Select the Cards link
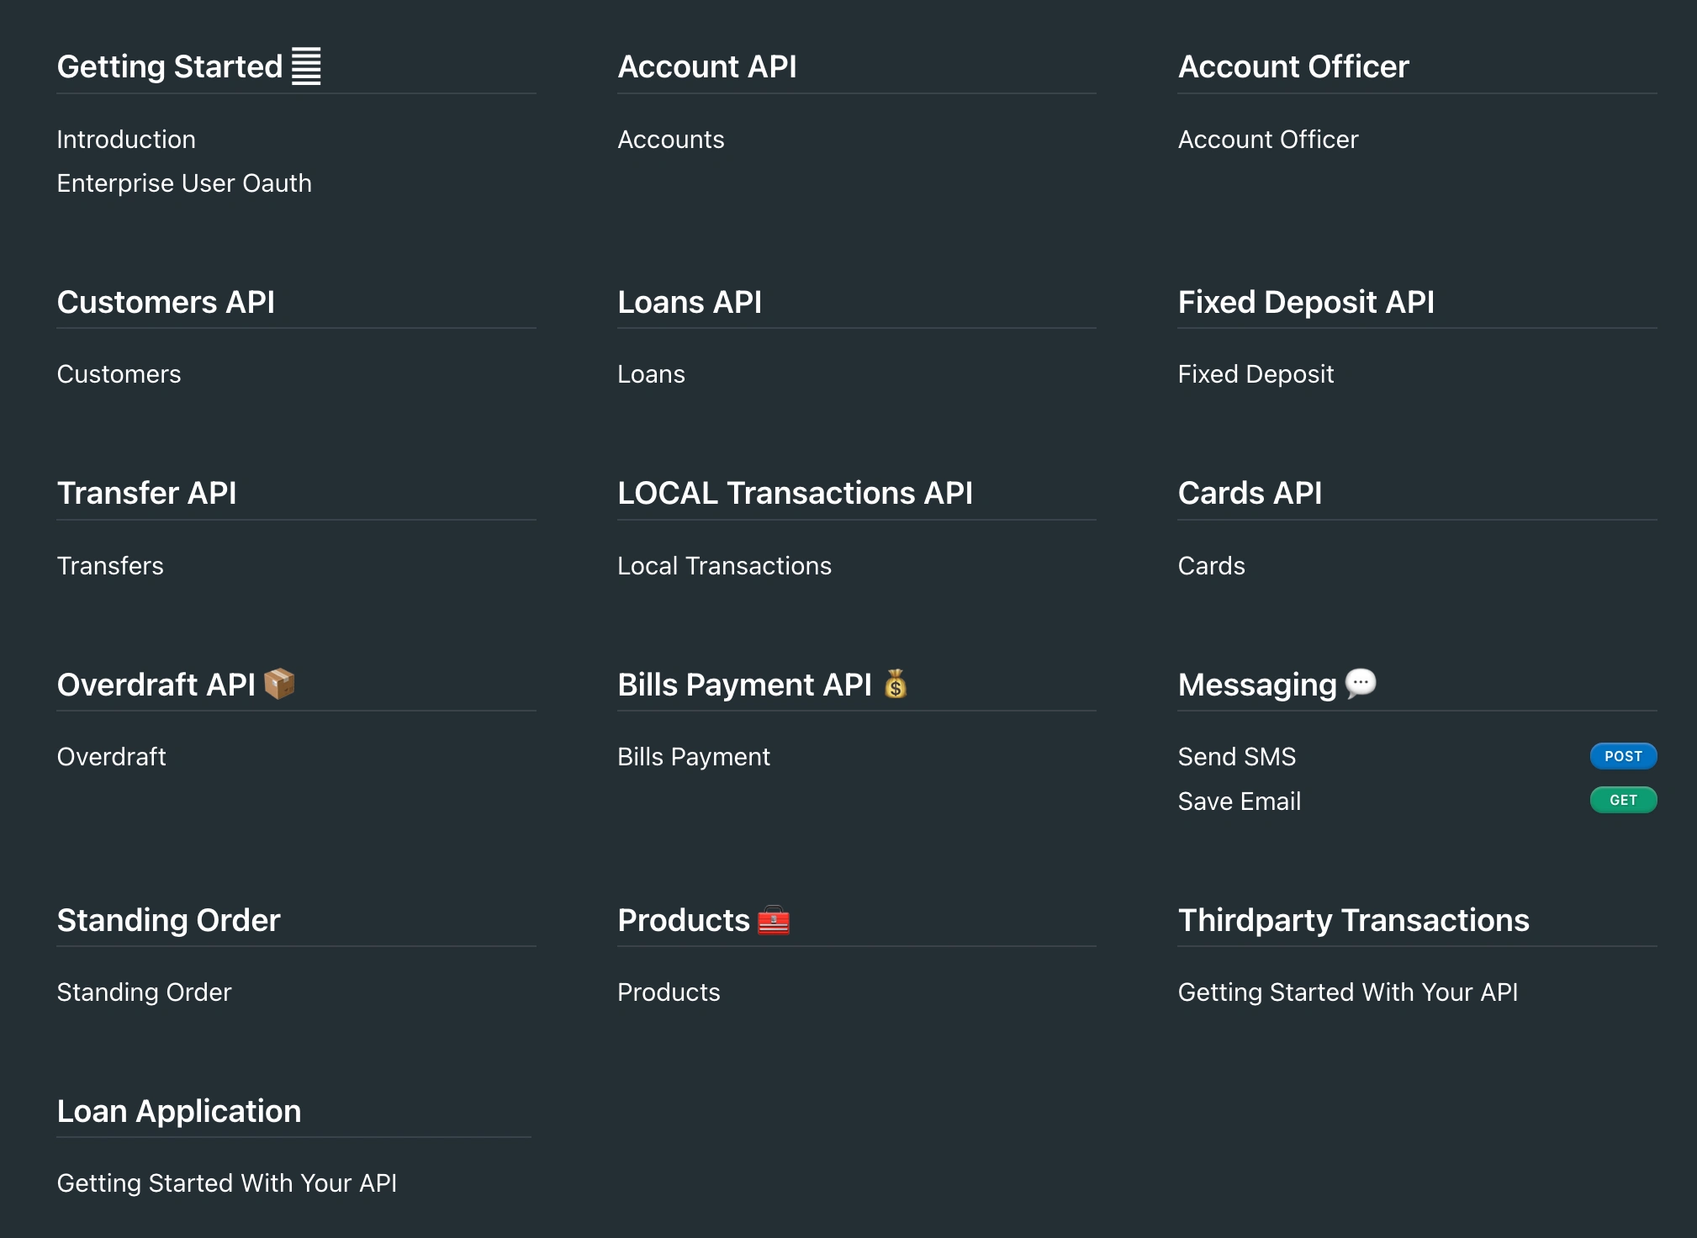The image size is (1697, 1238). 1211,566
